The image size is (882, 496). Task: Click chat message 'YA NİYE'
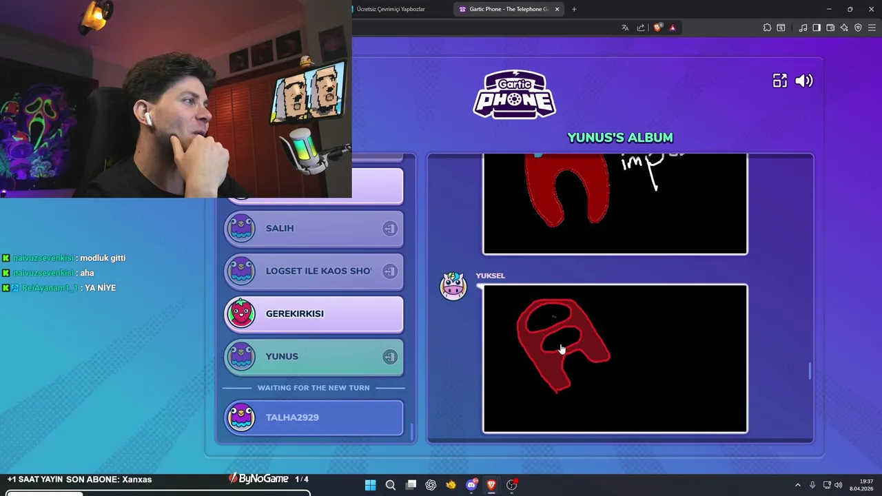pyautogui.click(x=101, y=288)
